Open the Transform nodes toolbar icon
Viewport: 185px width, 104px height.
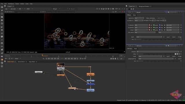tap(2, 34)
